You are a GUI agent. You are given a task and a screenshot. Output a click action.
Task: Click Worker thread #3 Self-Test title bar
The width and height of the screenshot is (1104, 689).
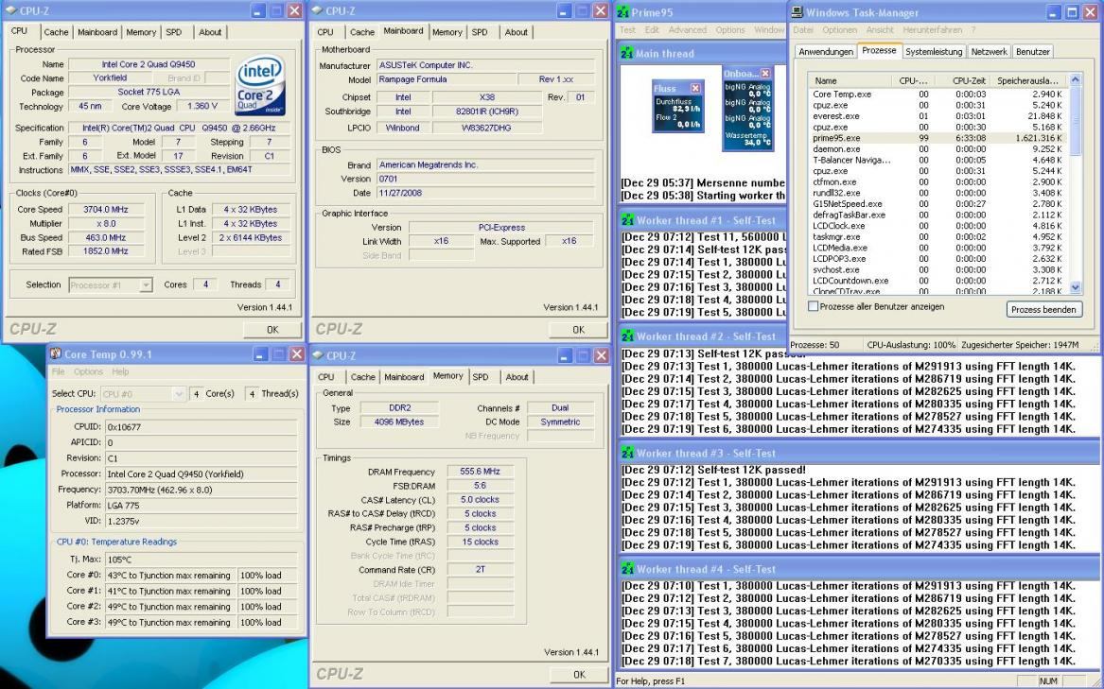859,454
